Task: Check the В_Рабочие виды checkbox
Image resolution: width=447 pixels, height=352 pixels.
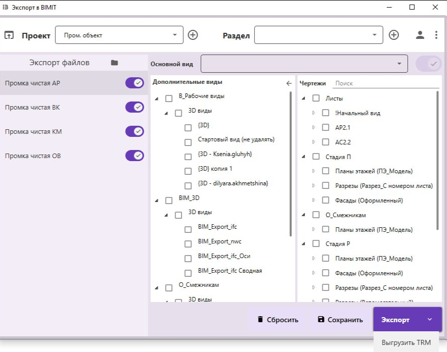Action: pyautogui.click(x=169, y=98)
